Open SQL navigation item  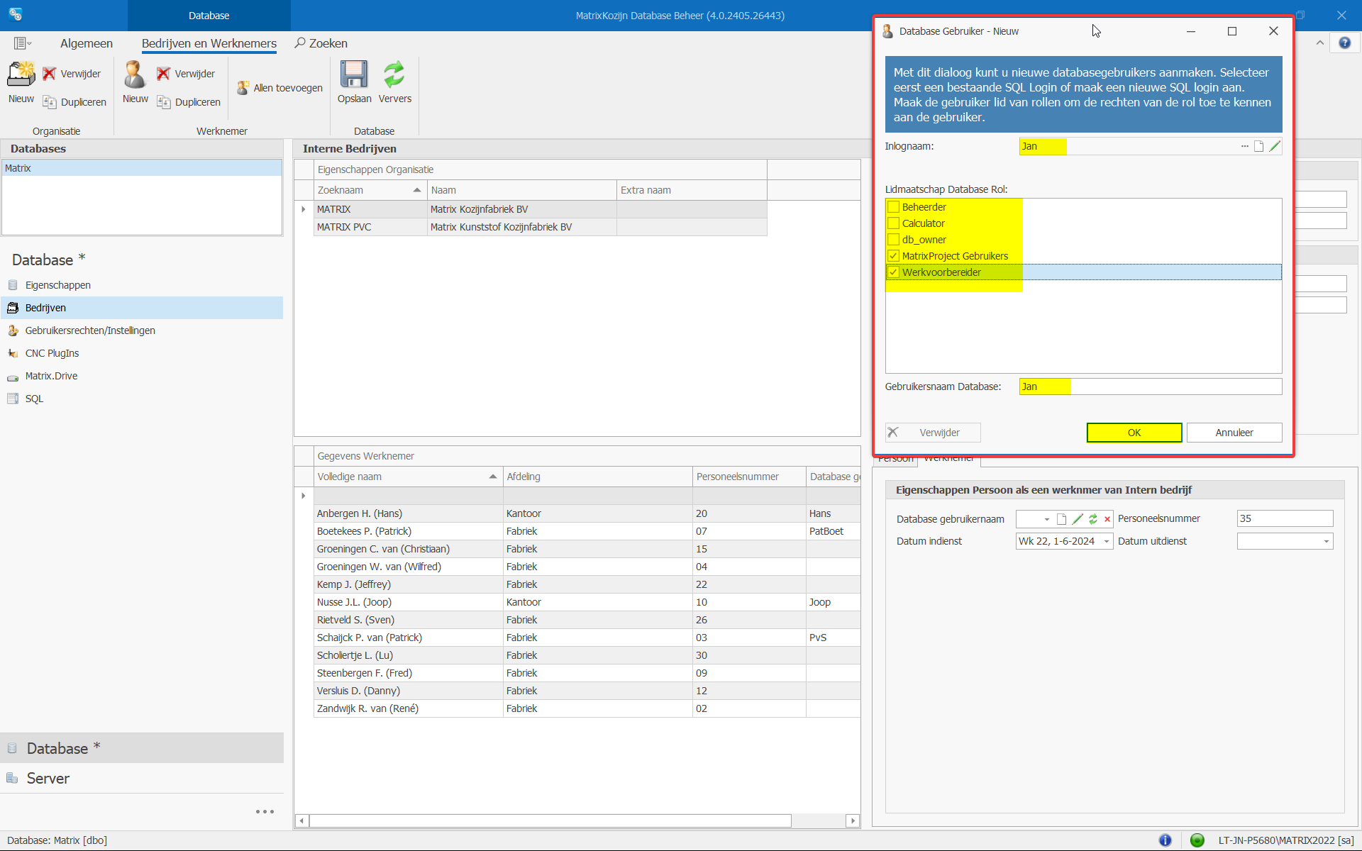pos(142,399)
